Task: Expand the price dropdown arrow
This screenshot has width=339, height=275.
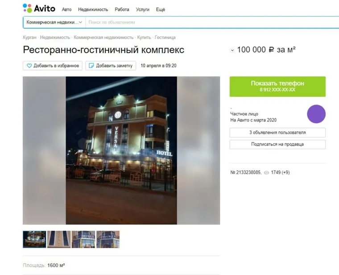Action: pos(232,50)
